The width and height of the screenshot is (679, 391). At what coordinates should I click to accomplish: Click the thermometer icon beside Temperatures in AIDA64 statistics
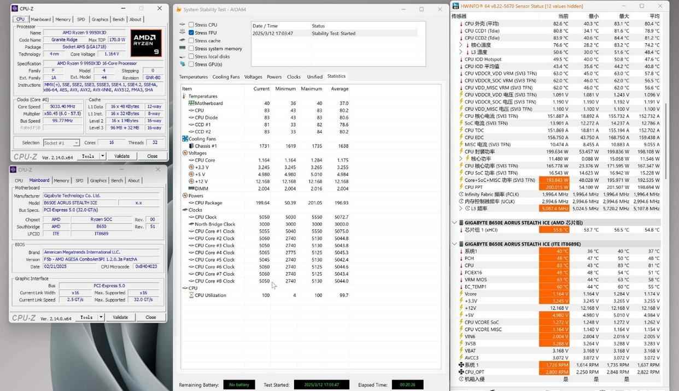coord(184,96)
